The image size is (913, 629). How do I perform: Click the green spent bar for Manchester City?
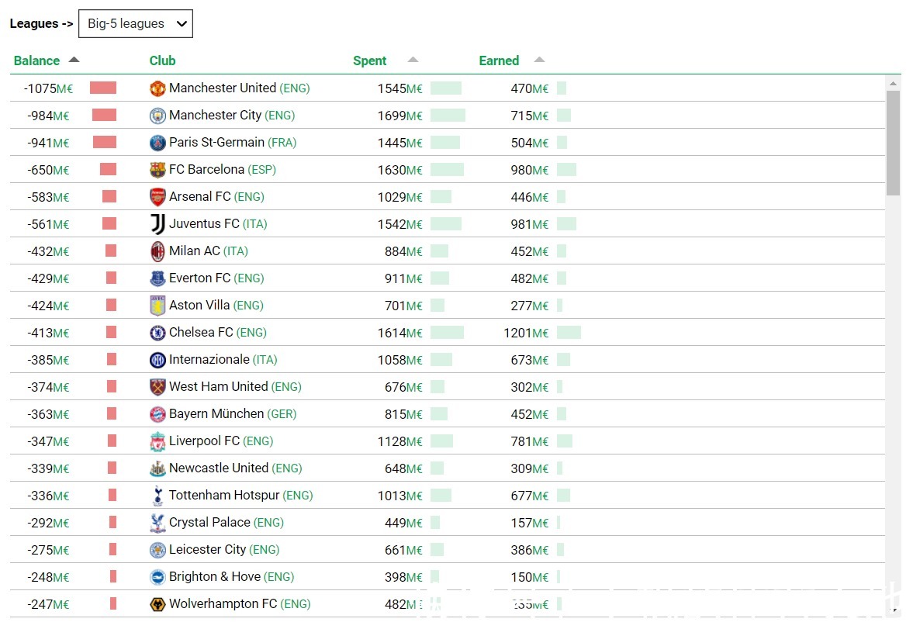(448, 116)
